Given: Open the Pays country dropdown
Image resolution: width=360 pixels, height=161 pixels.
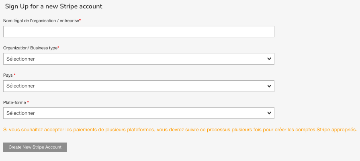Looking at the screenshot, I should point(139,86).
